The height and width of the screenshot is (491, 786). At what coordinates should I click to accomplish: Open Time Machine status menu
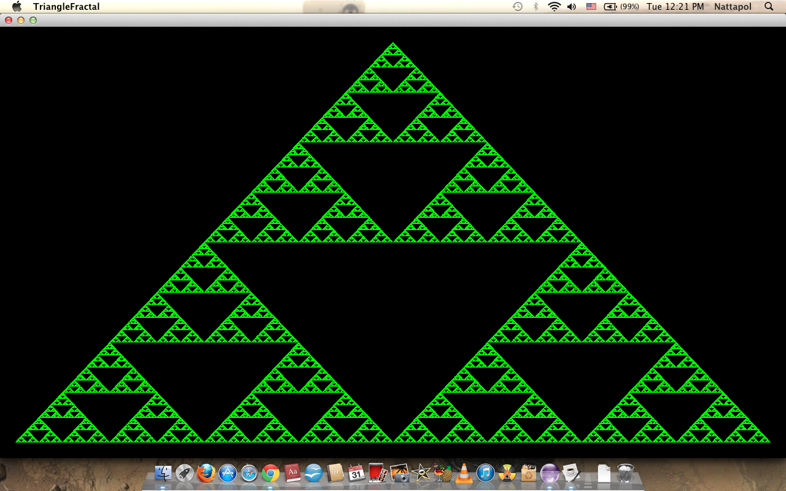click(x=518, y=7)
